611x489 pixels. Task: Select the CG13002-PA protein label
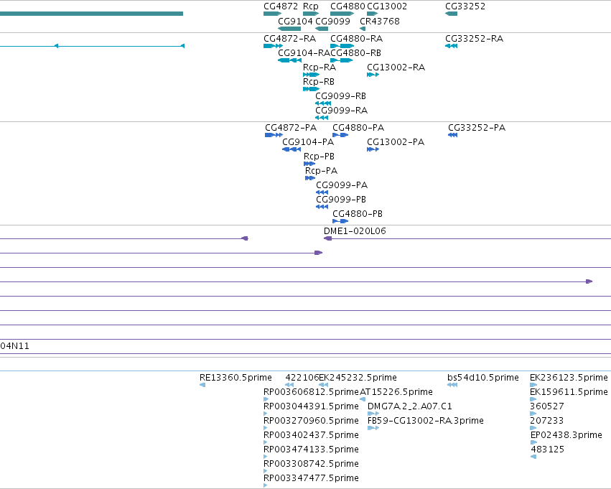396,142
